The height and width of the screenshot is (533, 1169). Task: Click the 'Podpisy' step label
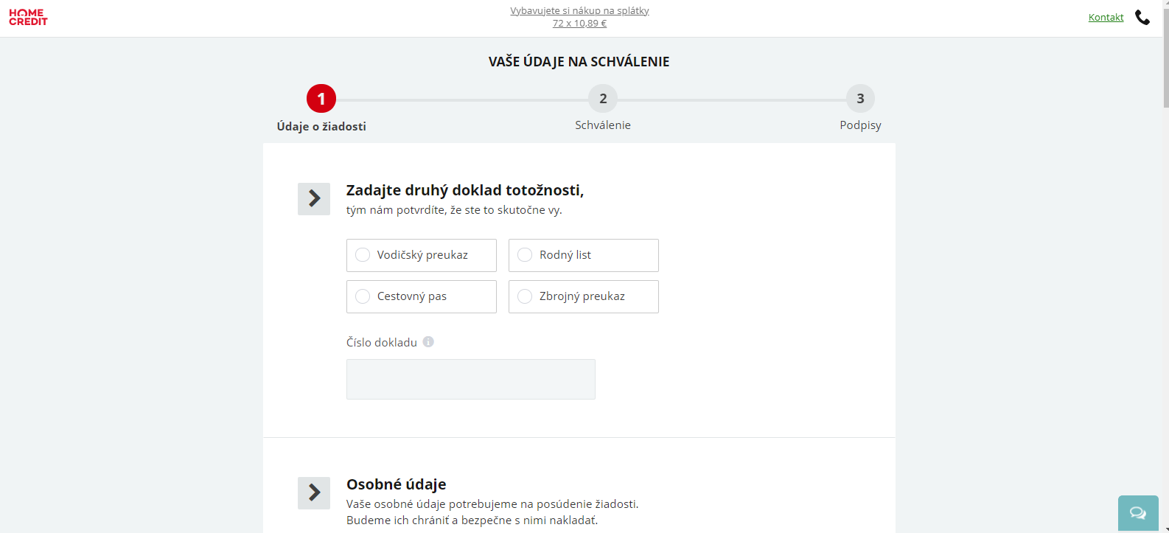860,125
